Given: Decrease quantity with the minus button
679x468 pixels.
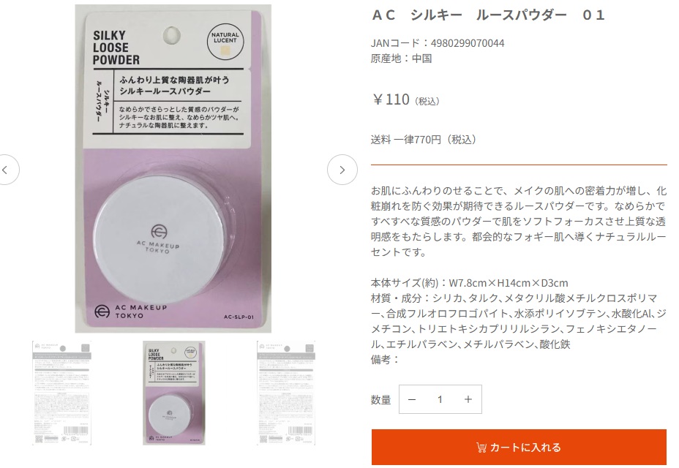Looking at the screenshot, I should coord(412,399).
